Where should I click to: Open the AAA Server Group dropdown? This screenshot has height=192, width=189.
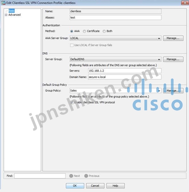pos(159,38)
